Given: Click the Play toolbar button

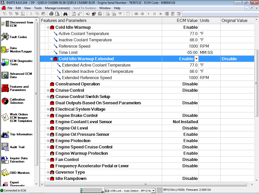Looking at the screenshot, I should pos(148,14).
